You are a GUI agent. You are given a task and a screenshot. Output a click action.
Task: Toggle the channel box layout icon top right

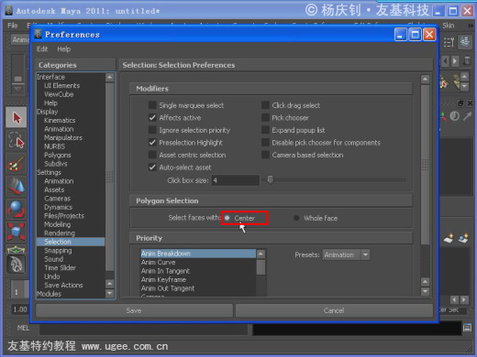(x=465, y=42)
